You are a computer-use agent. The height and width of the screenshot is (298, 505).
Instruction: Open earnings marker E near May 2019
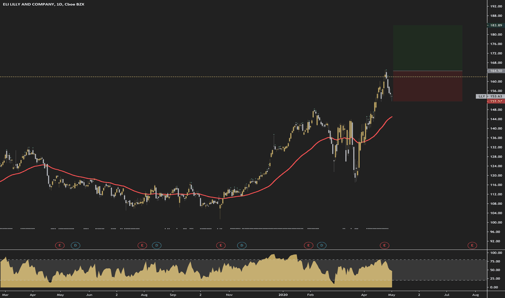pyautogui.click(x=60, y=245)
